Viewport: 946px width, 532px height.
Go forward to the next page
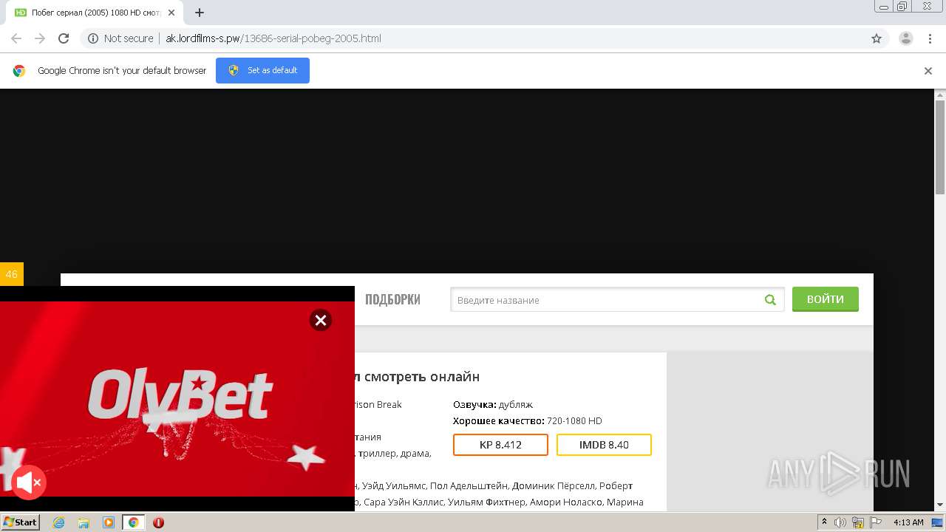pyautogui.click(x=40, y=38)
